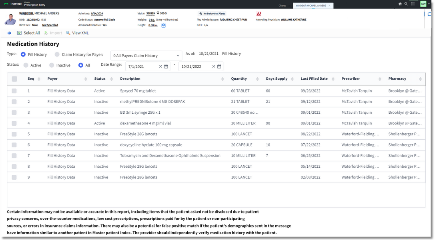Check the dexamethasone 4 mg/ml vial row checkbox

click(14, 123)
